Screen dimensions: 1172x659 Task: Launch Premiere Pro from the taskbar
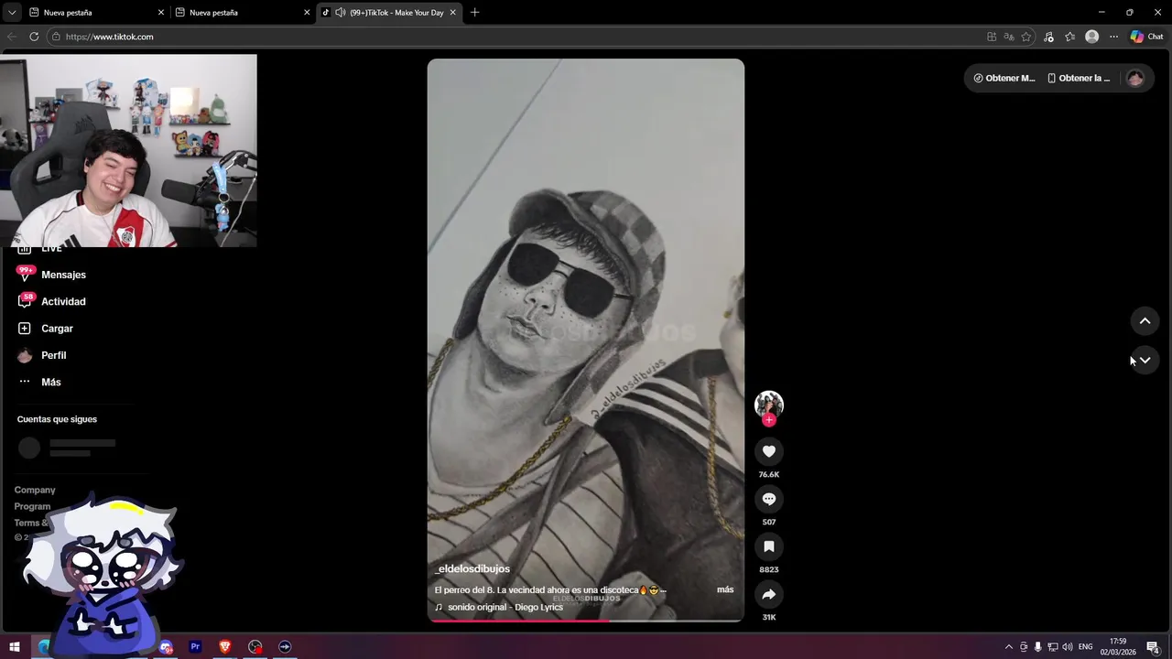click(x=195, y=647)
